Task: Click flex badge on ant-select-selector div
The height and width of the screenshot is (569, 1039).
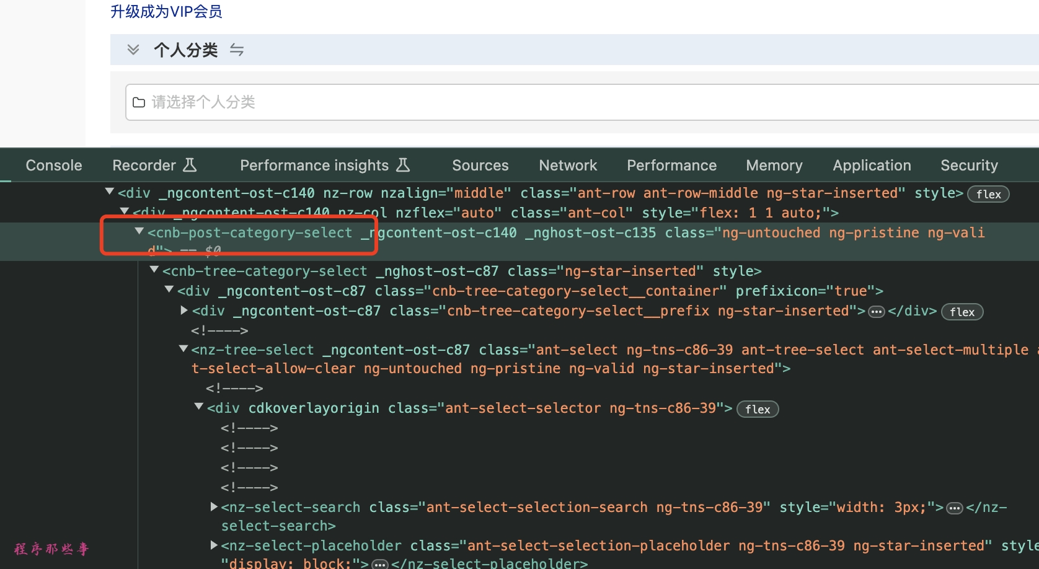Action: click(757, 409)
